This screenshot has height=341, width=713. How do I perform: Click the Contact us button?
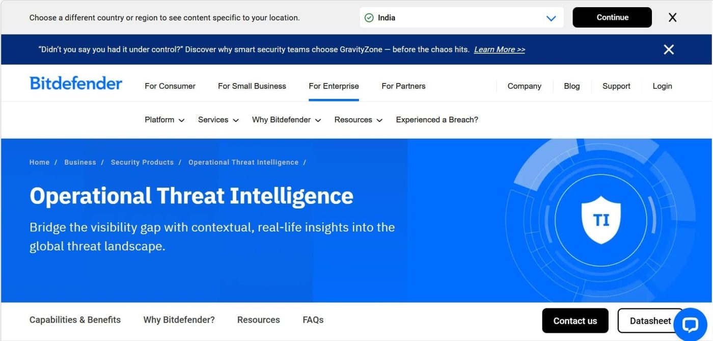[x=575, y=321]
